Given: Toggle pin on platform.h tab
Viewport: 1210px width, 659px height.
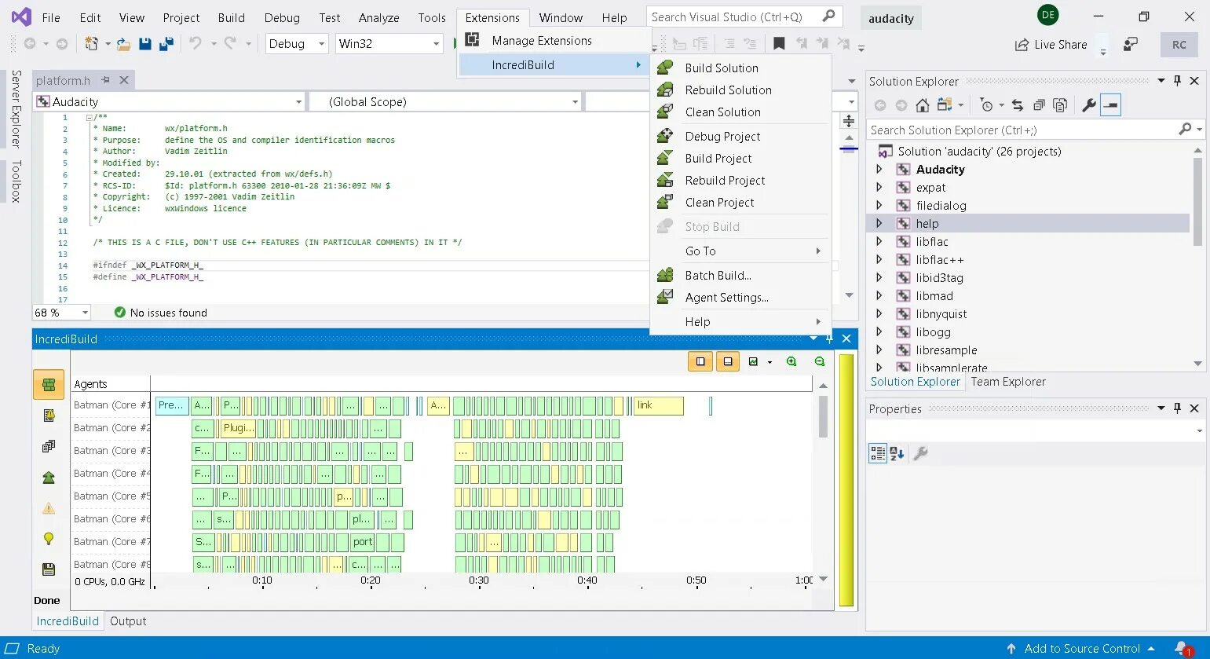Looking at the screenshot, I should tap(106, 80).
